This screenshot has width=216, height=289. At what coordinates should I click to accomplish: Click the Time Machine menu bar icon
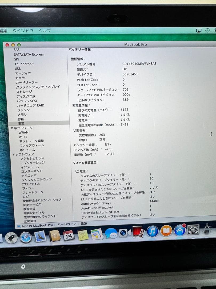(x=207, y=30)
